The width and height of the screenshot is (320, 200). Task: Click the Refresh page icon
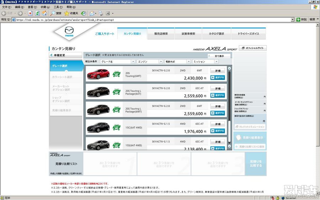[37, 13]
